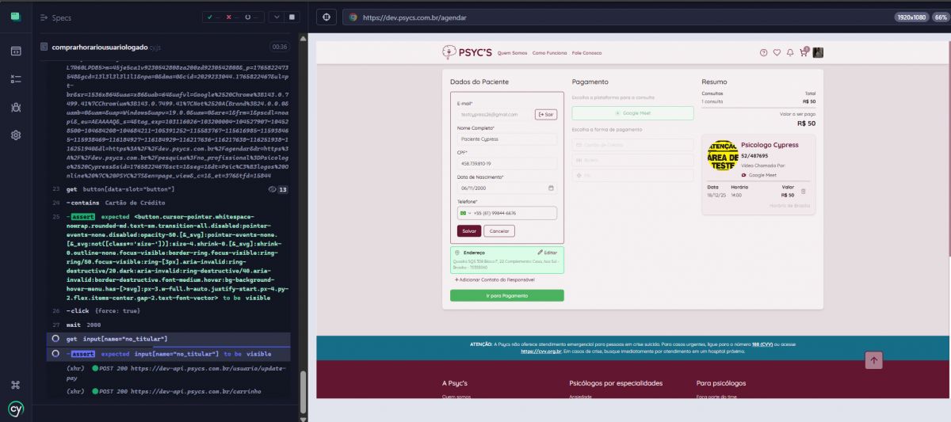Open the shopping cart icon in header
Image resolution: width=951 pixels, height=422 pixels.
803,53
